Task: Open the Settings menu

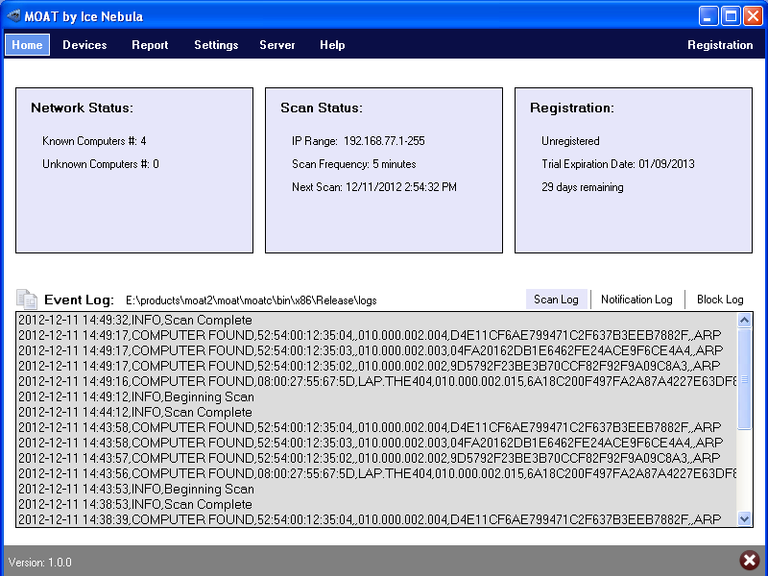Action: (x=216, y=44)
